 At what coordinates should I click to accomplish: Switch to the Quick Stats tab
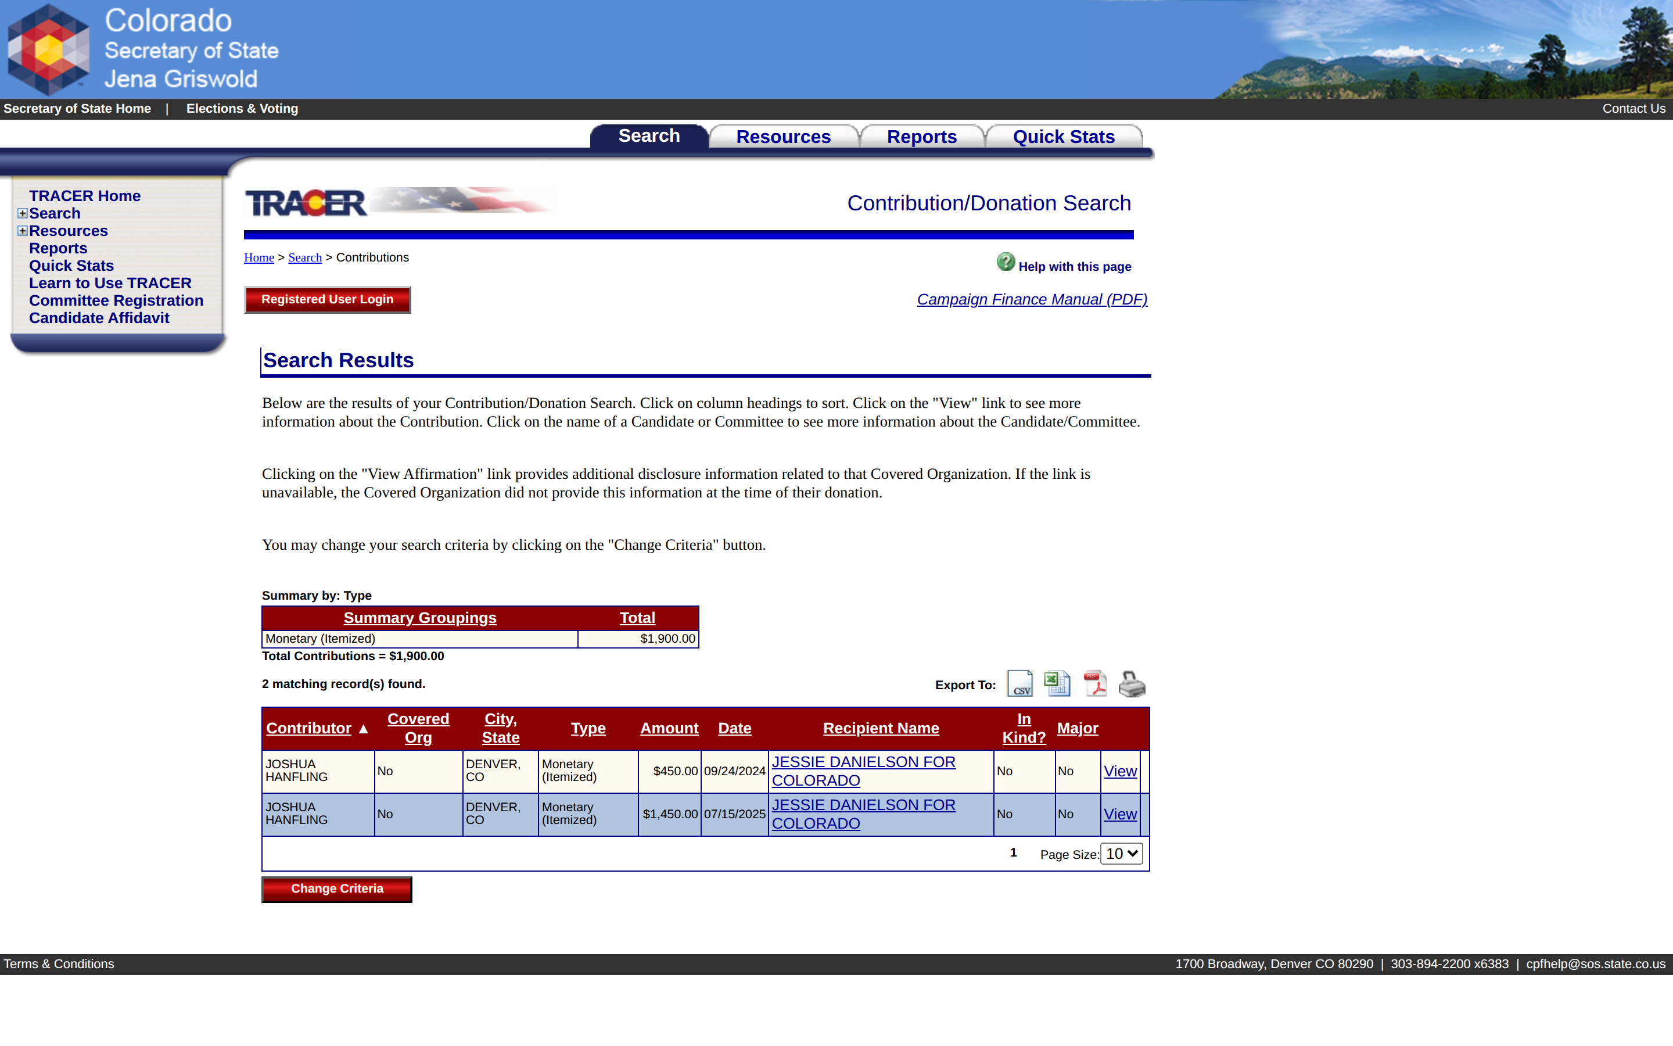click(x=1063, y=137)
